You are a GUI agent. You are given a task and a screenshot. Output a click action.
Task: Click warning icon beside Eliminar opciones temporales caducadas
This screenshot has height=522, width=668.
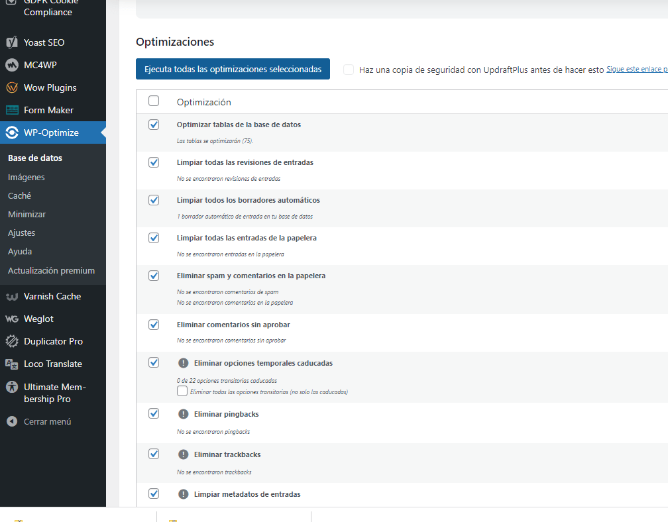coord(183,363)
